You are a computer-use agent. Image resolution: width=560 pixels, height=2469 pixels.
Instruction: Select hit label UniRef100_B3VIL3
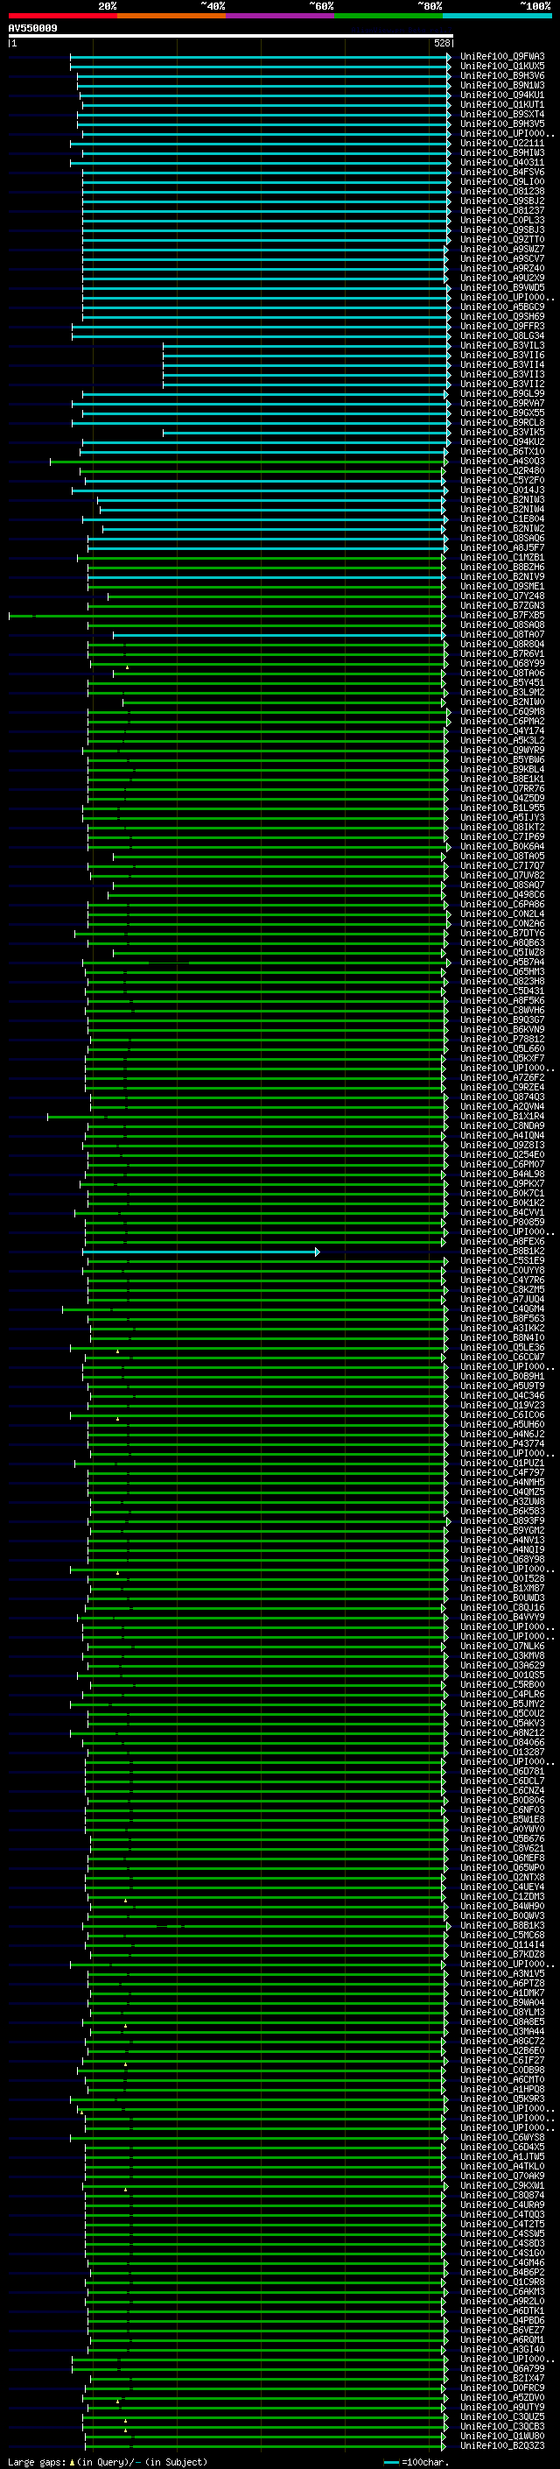[502, 345]
